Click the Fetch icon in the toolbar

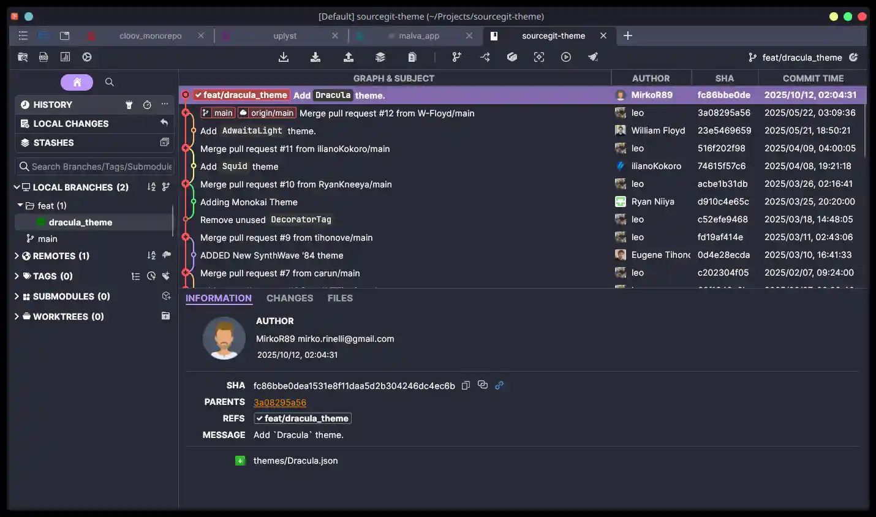[284, 57]
